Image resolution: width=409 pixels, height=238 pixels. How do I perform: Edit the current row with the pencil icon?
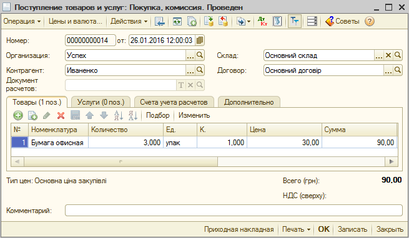(47, 115)
